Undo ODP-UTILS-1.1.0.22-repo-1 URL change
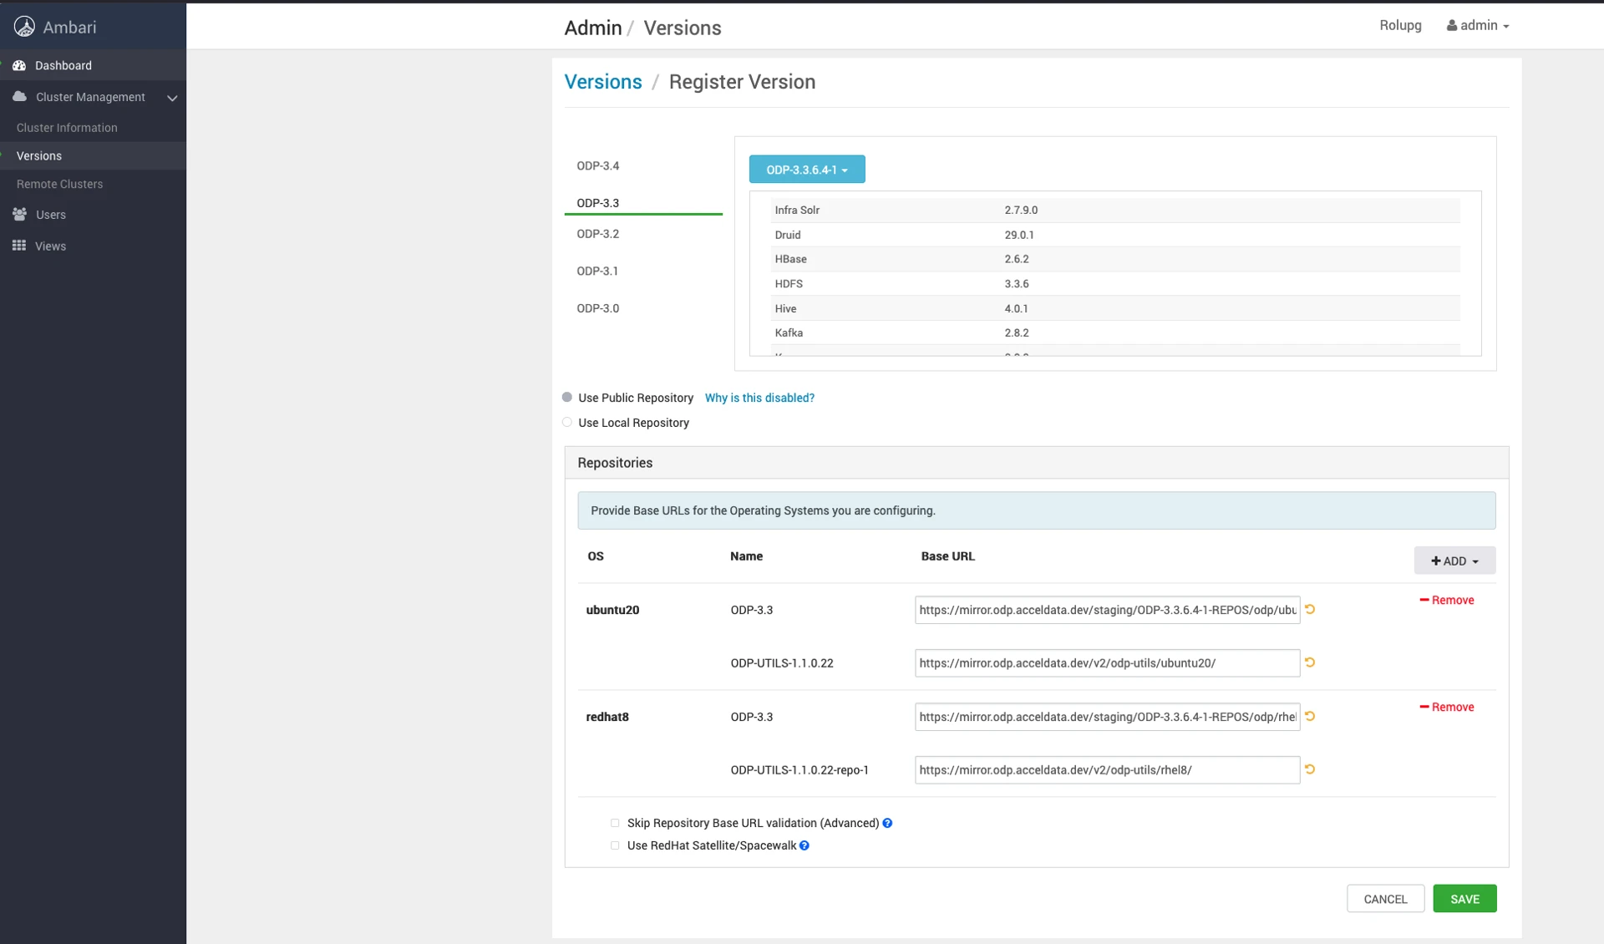Viewport: 1604px width, 944px height. tap(1310, 769)
